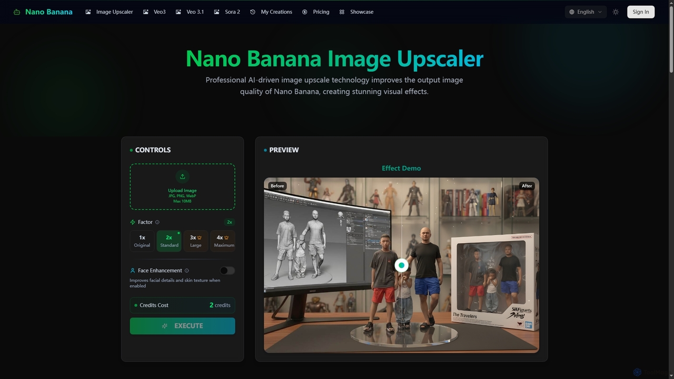674x379 pixels.
Task: Click the effect demo preview image
Action: [x=401, y=265]
